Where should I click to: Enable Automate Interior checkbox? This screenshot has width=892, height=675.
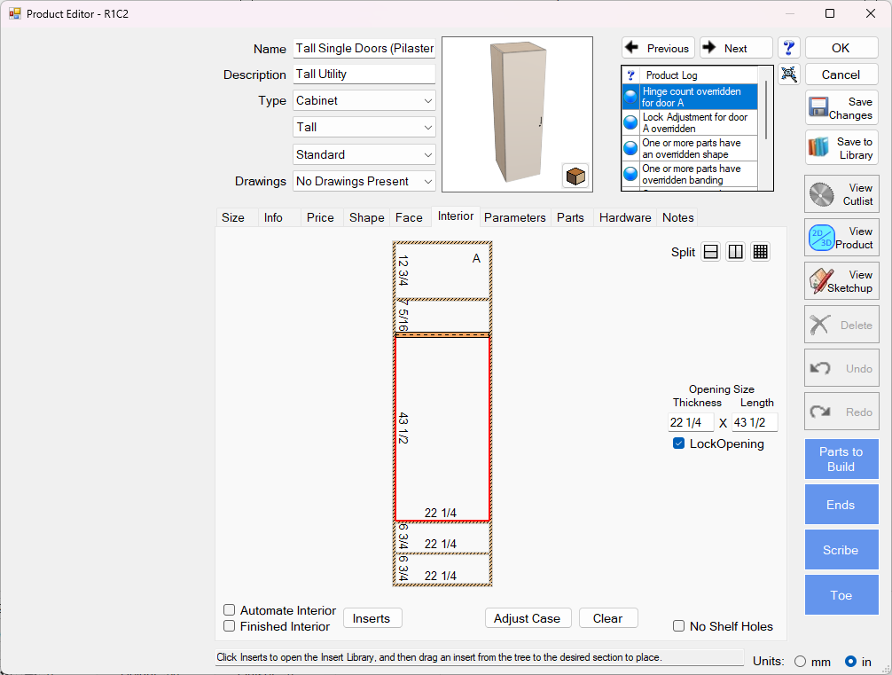click(x=230, y=610)
